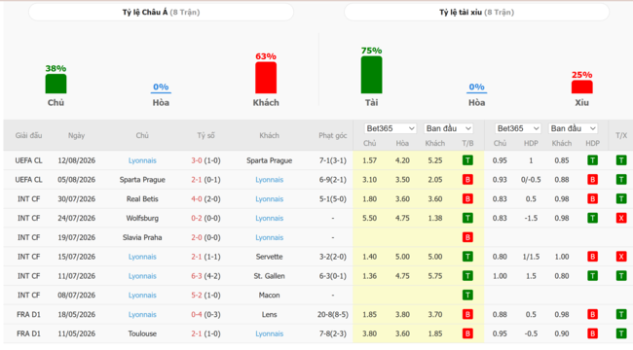Click T/B red B badge in Toulouse row

coord(467,333)
